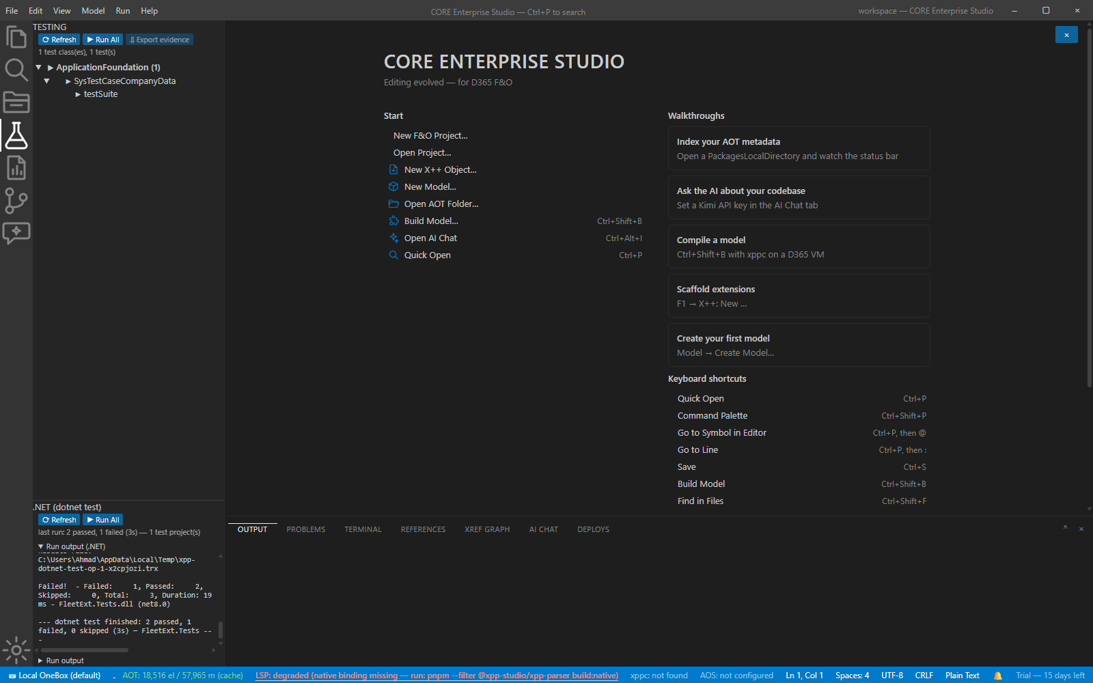The height and width of the screenshot is (683, 1093).
Task: Open the settings gear in the activity bar
Action: point(16,650)
